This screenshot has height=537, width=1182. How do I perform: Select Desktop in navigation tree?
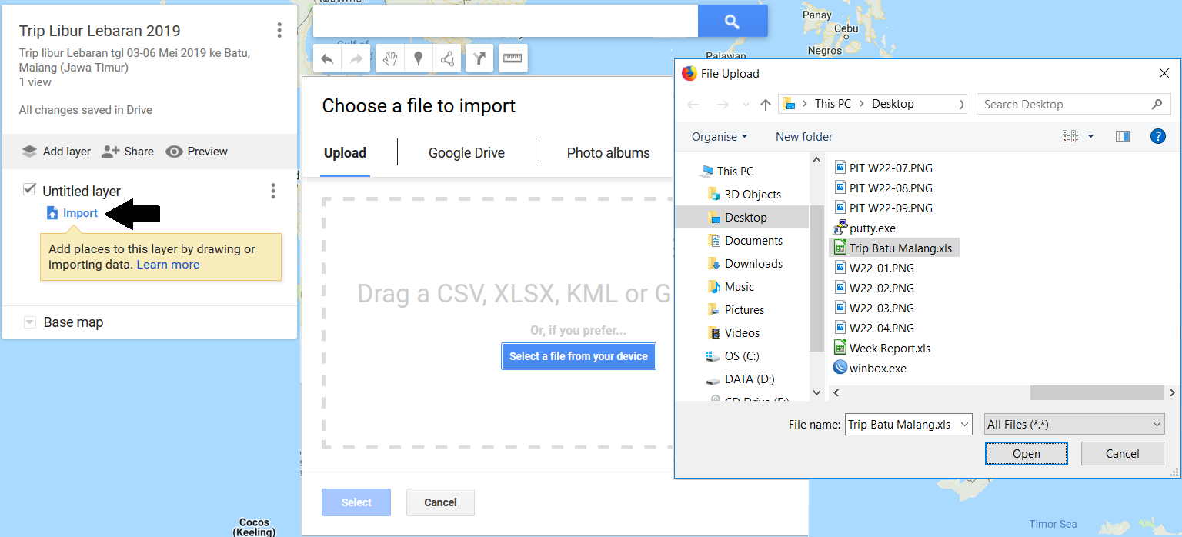742,218
